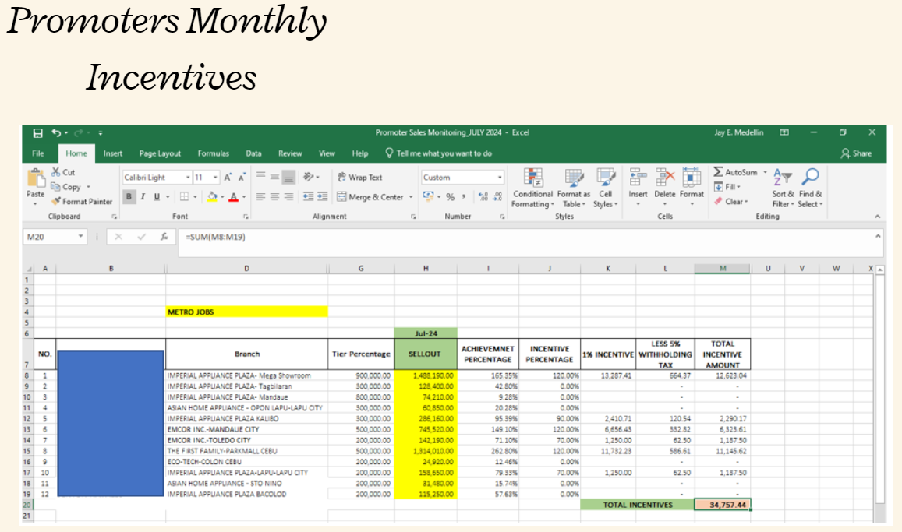Open the File tab
902x532 pixels.
[38, 153]
